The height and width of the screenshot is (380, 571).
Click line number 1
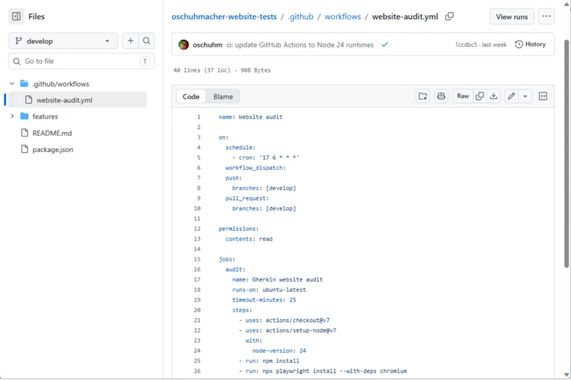pos(199,117)
